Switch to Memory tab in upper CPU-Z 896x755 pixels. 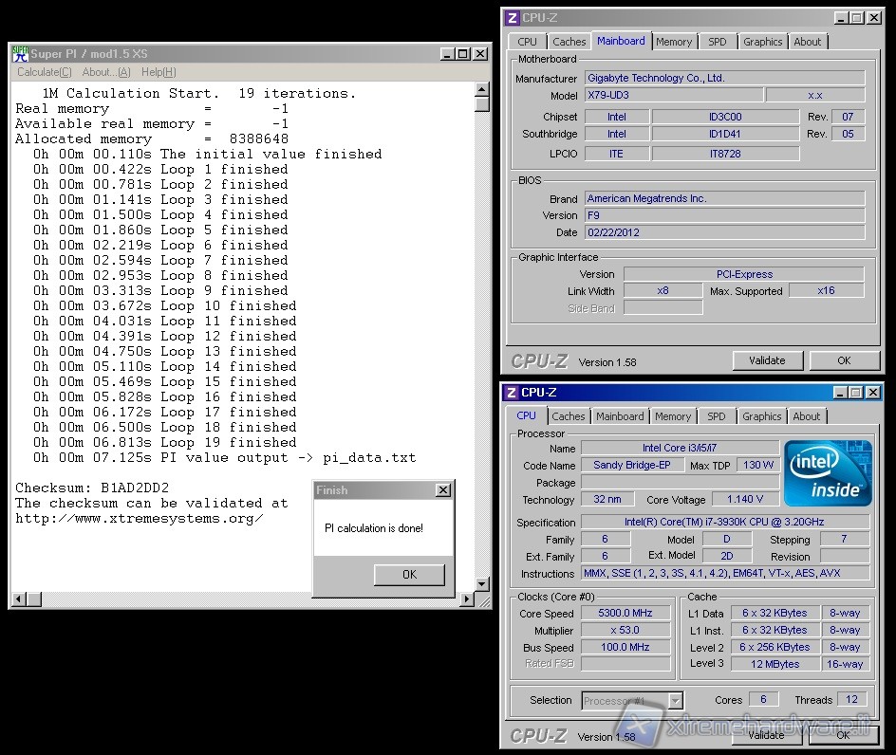click(x=674, y=42)
